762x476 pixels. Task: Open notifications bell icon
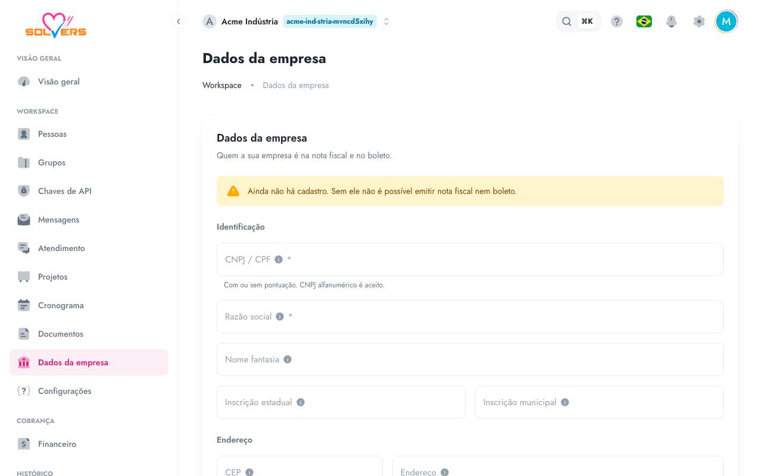[672, 21]
